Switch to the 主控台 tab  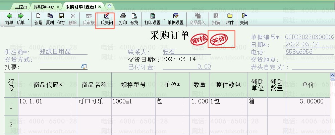coord(21,7)
